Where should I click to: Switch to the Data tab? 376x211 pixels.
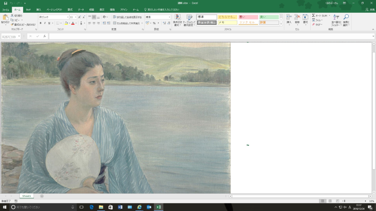pyautogui.click(x=81, y=10)
